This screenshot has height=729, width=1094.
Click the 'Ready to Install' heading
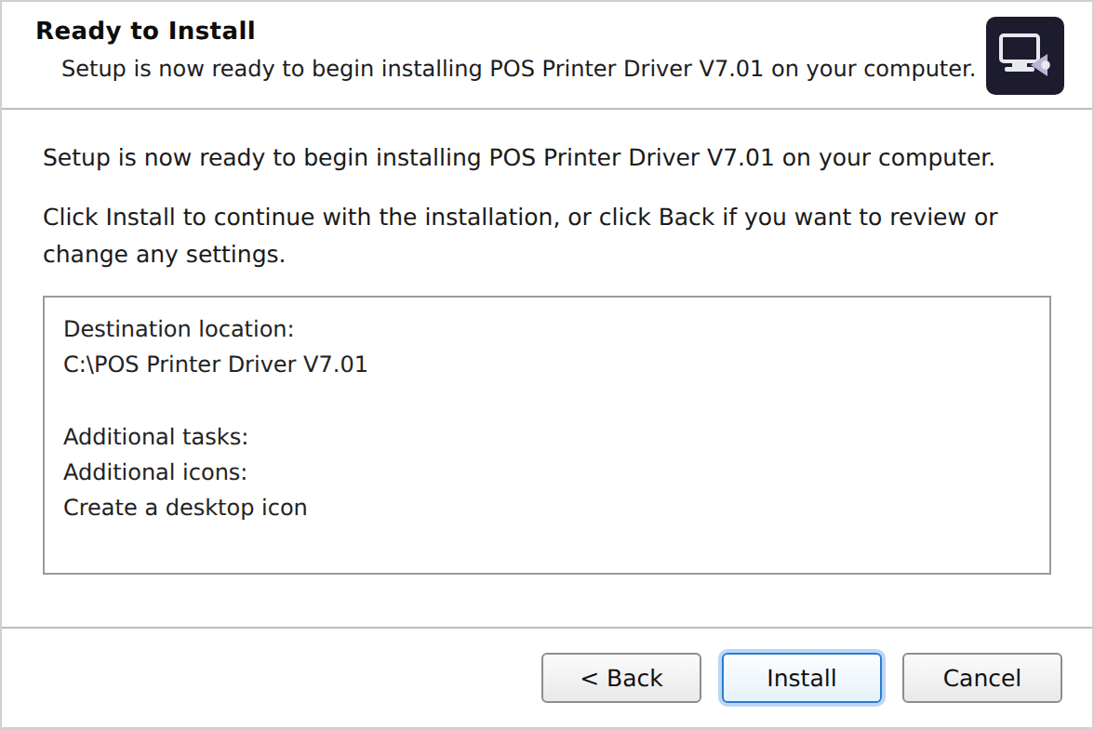(x=145, y=31)
